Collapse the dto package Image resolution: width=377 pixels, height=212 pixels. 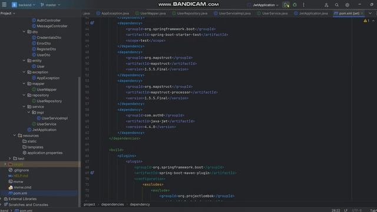24,32
